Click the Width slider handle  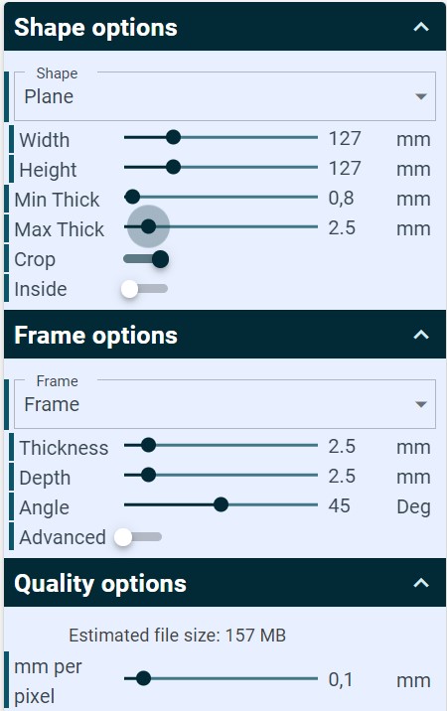pyautogui.click(x=173, y=137)
